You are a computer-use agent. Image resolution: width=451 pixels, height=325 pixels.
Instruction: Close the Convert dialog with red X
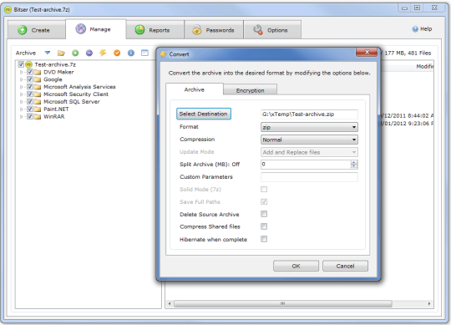point(367,52)
